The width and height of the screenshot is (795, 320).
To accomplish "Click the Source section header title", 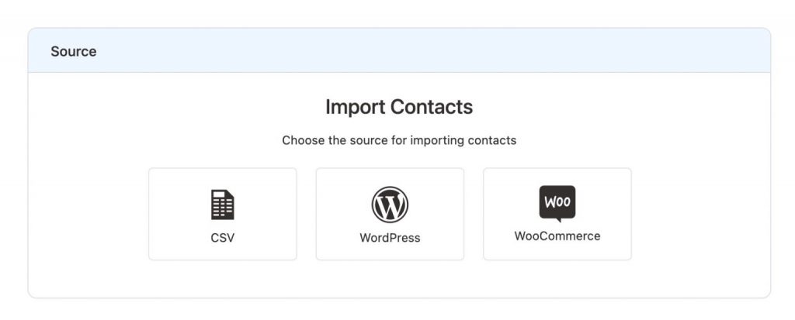I will 74,51.
